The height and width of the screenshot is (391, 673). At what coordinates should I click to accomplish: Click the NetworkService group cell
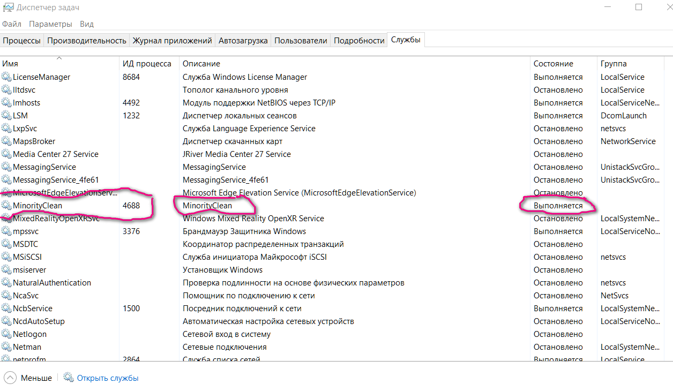[628, 141]
